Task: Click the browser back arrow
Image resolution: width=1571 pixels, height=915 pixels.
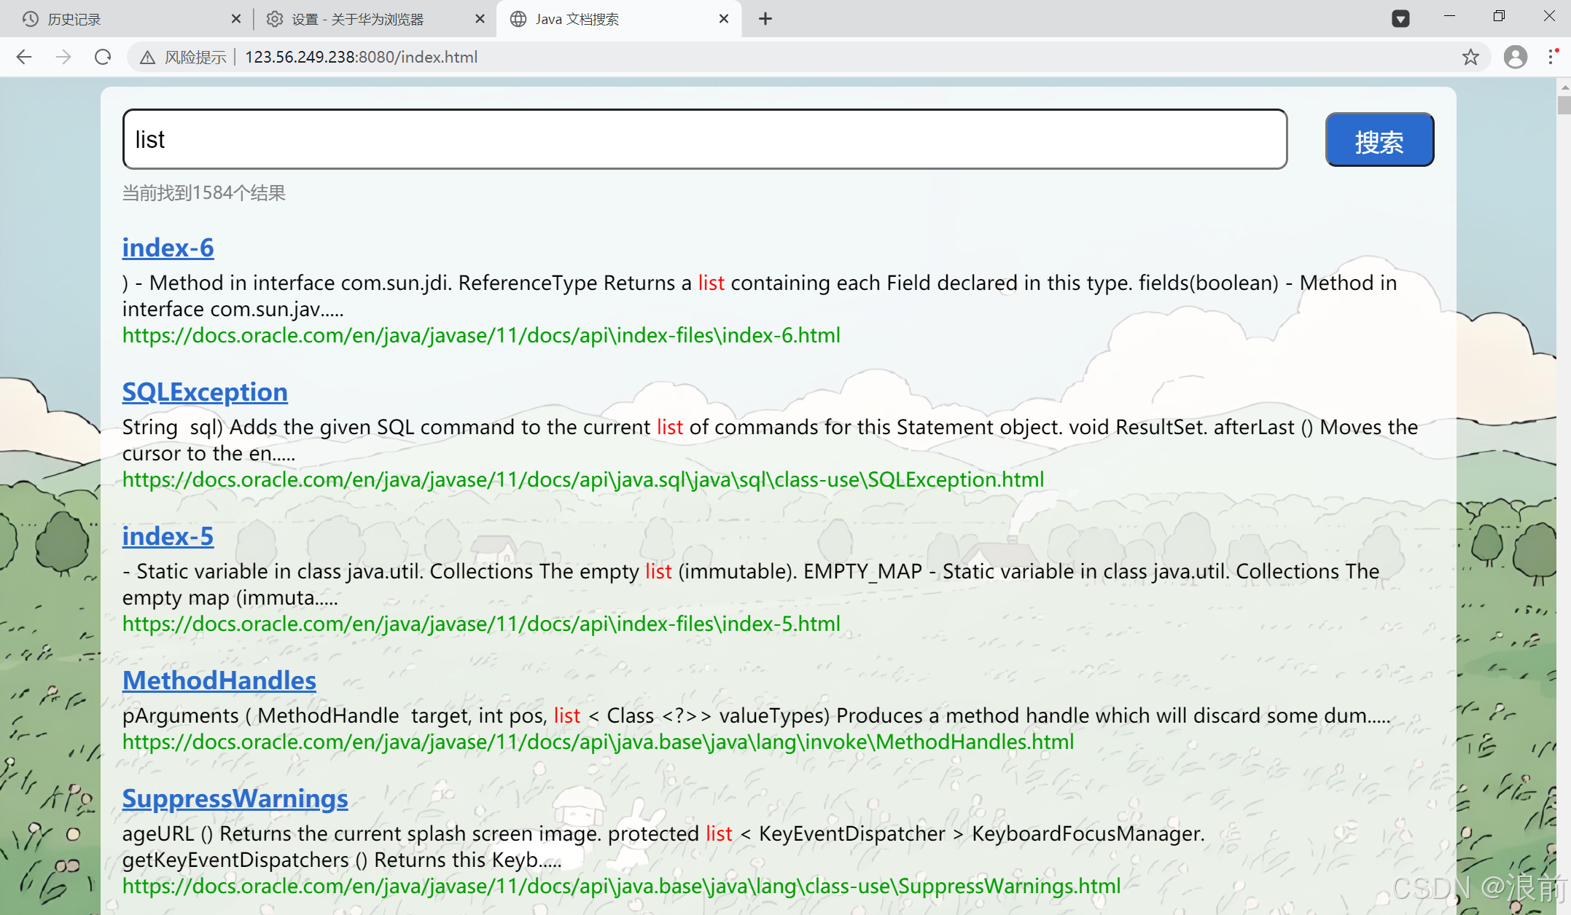Action: point(24,57)
